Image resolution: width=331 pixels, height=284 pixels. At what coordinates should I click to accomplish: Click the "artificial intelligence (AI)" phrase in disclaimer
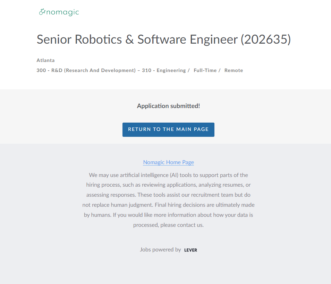pyautogui.click(x=148, y=175)
